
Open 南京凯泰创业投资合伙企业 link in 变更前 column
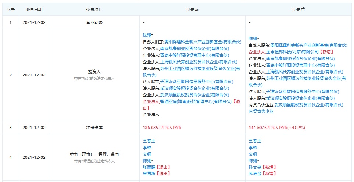coord(194,49)
